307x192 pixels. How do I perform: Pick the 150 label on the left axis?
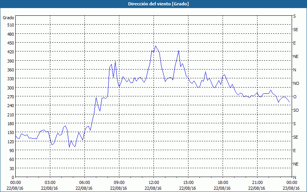11,132
